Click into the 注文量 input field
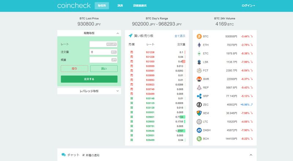 [x=103, y=52]
